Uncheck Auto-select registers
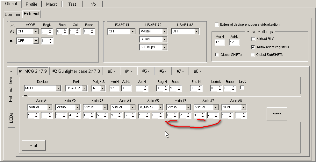Image resolution: width=316 pixels, height=162 pixels. [x=253, y=47]
